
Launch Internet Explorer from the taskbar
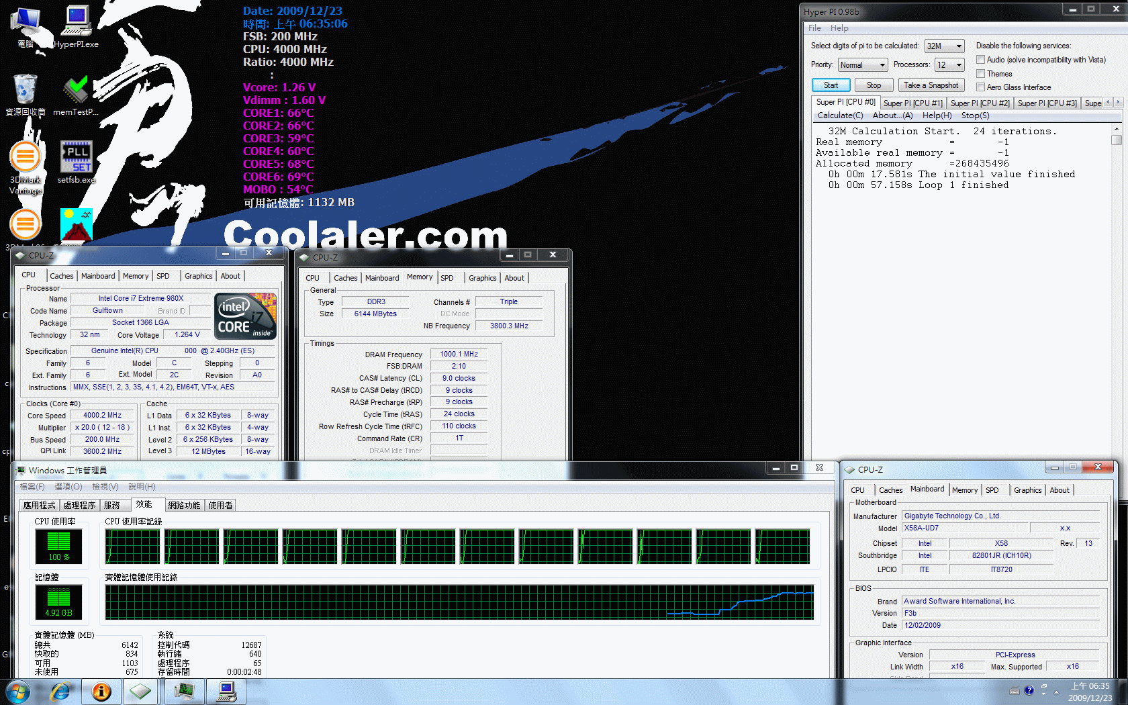[60, 692]
